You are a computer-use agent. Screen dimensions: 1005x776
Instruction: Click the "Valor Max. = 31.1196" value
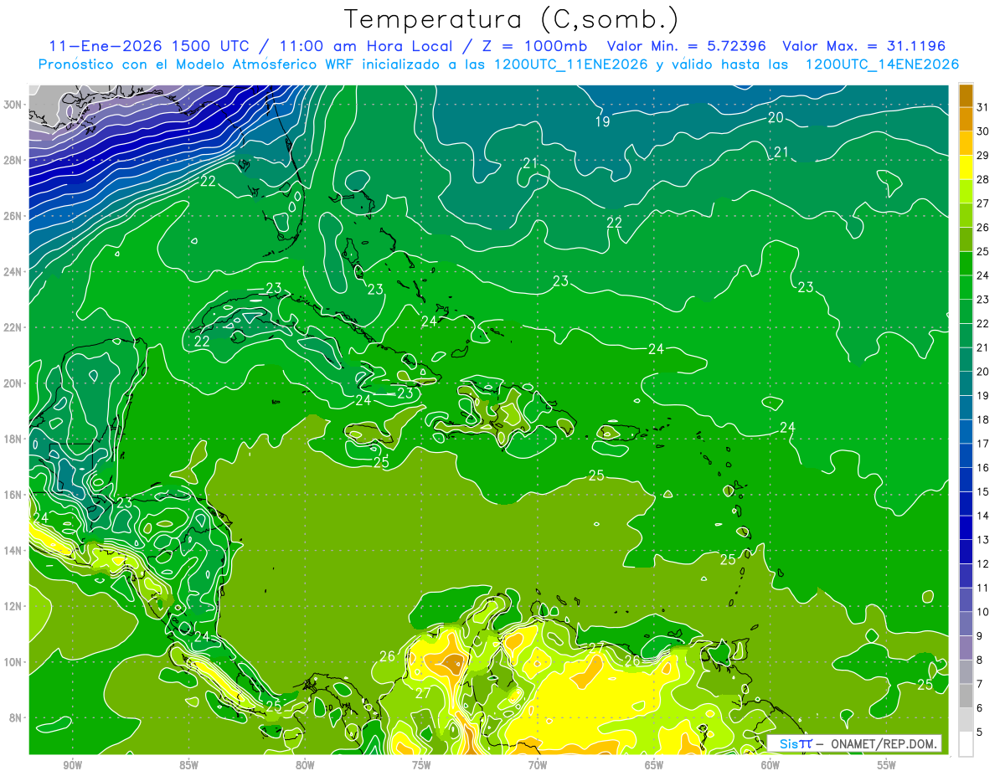click(x=863, y=46)
